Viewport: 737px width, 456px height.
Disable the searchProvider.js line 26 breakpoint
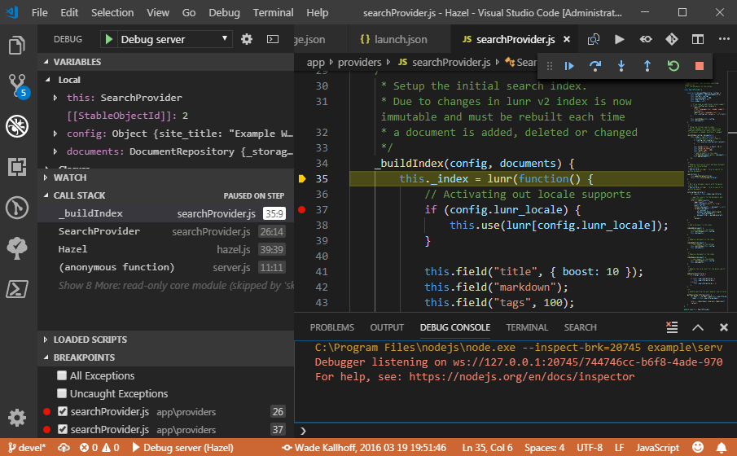[62, 412]
